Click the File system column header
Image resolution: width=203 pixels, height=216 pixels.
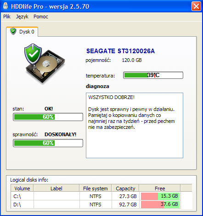click(x=96, y=188)
